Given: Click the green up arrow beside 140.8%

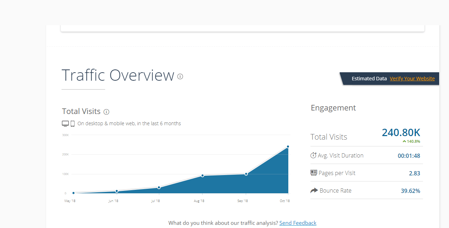Looking at the screenshot, I should [404, 141].
